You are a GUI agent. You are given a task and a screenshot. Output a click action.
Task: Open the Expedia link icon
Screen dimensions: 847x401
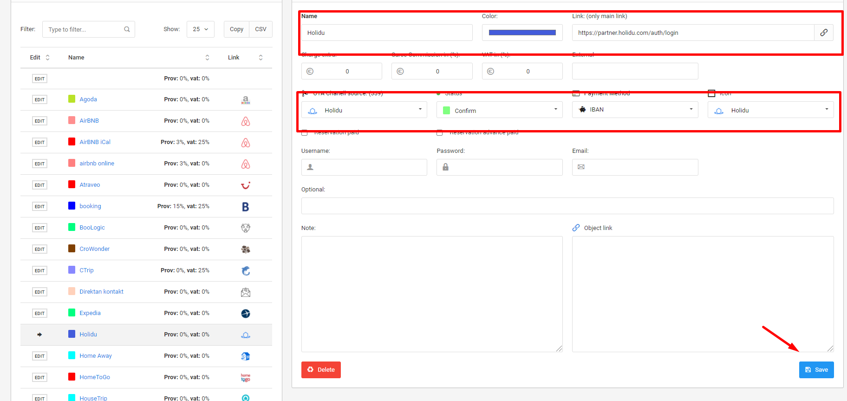coord(246,314)
